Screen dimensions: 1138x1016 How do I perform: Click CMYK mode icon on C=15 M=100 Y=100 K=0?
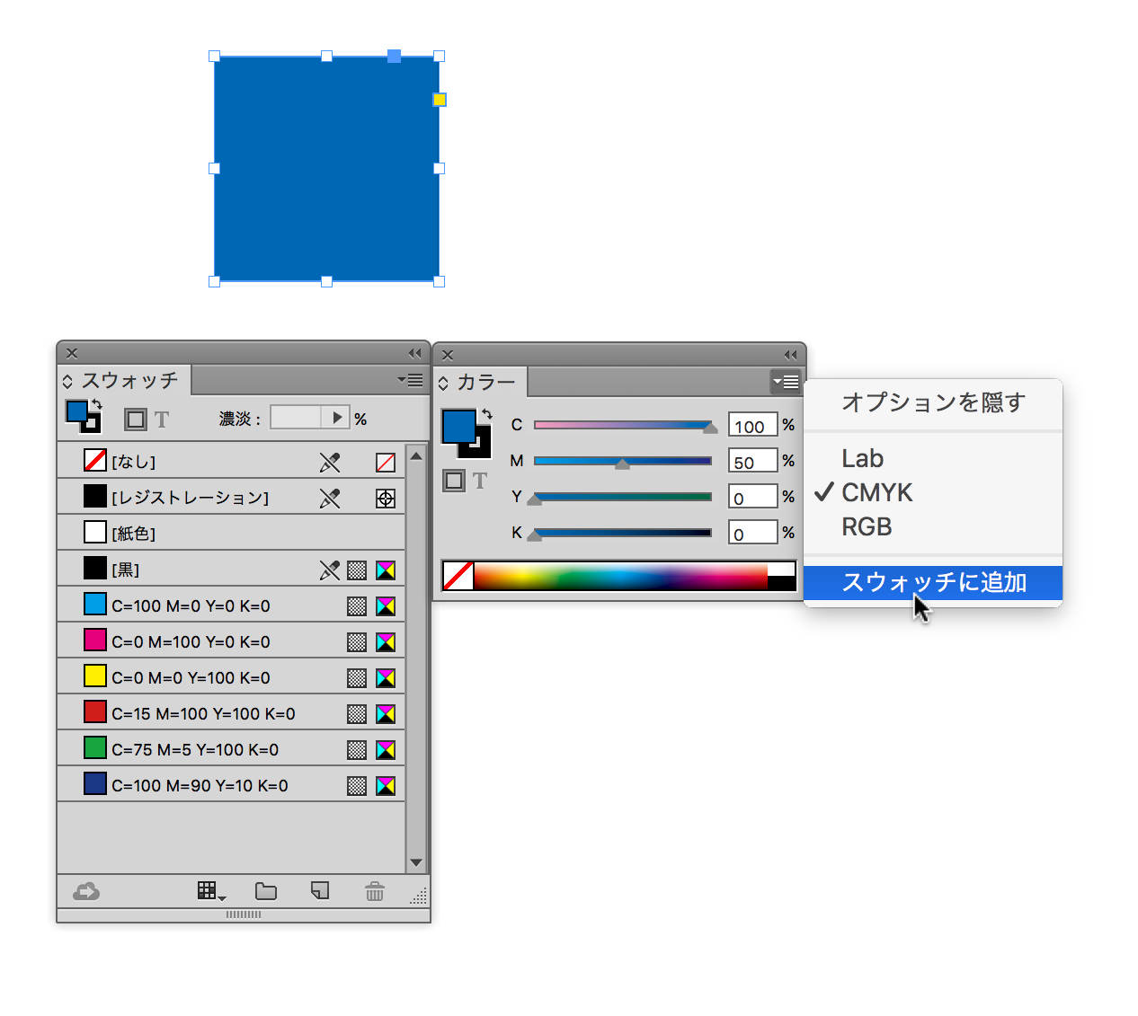386,714
